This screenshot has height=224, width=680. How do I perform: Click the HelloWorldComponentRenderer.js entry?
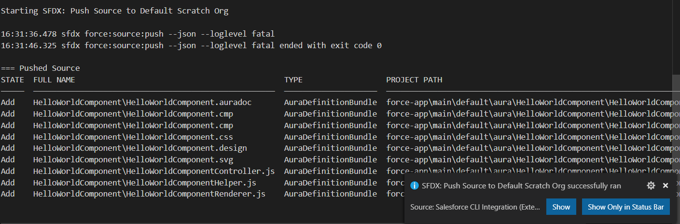(x=149, y=194)
